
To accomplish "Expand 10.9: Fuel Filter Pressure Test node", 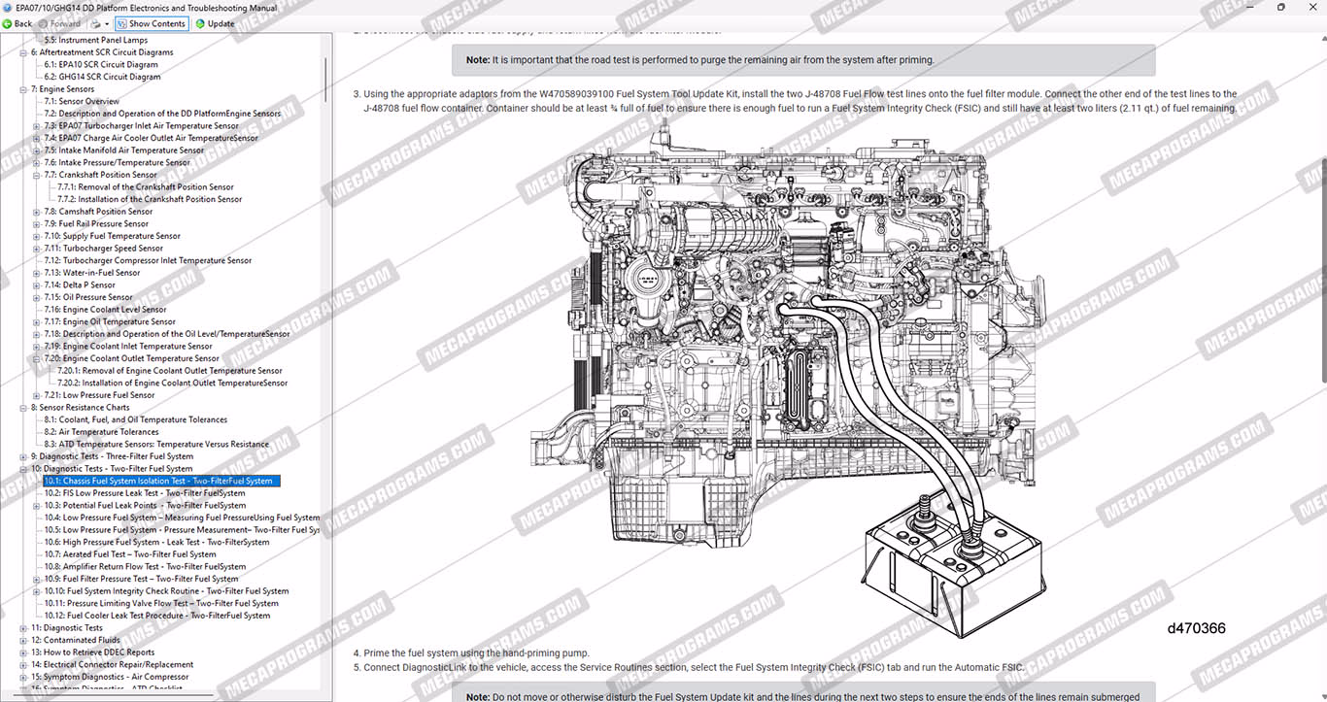I will 37,579.
